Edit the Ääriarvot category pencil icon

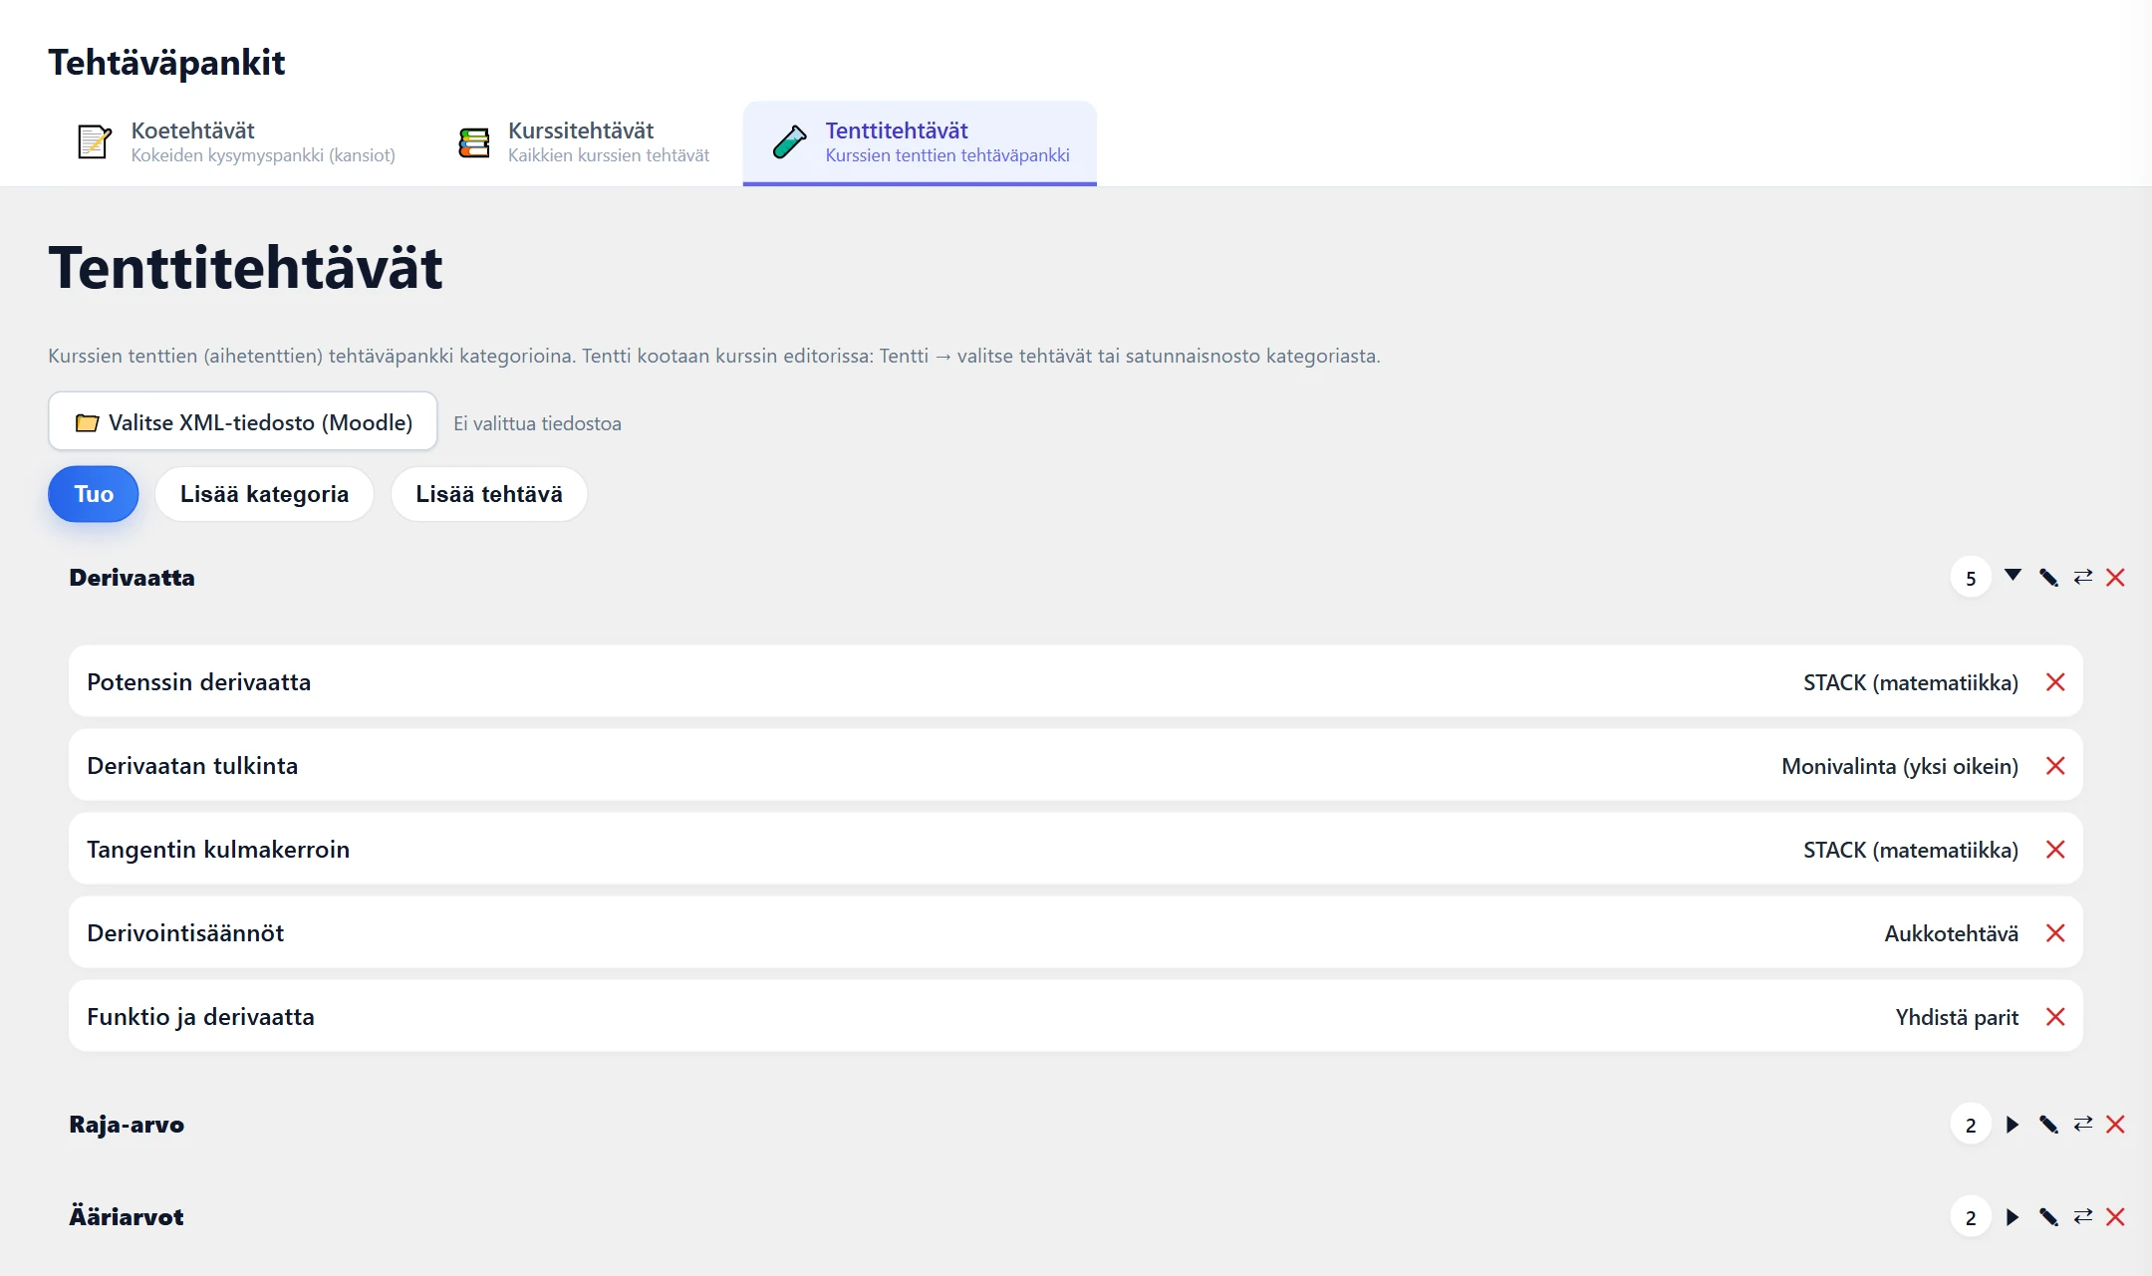pos(2048,1217)
